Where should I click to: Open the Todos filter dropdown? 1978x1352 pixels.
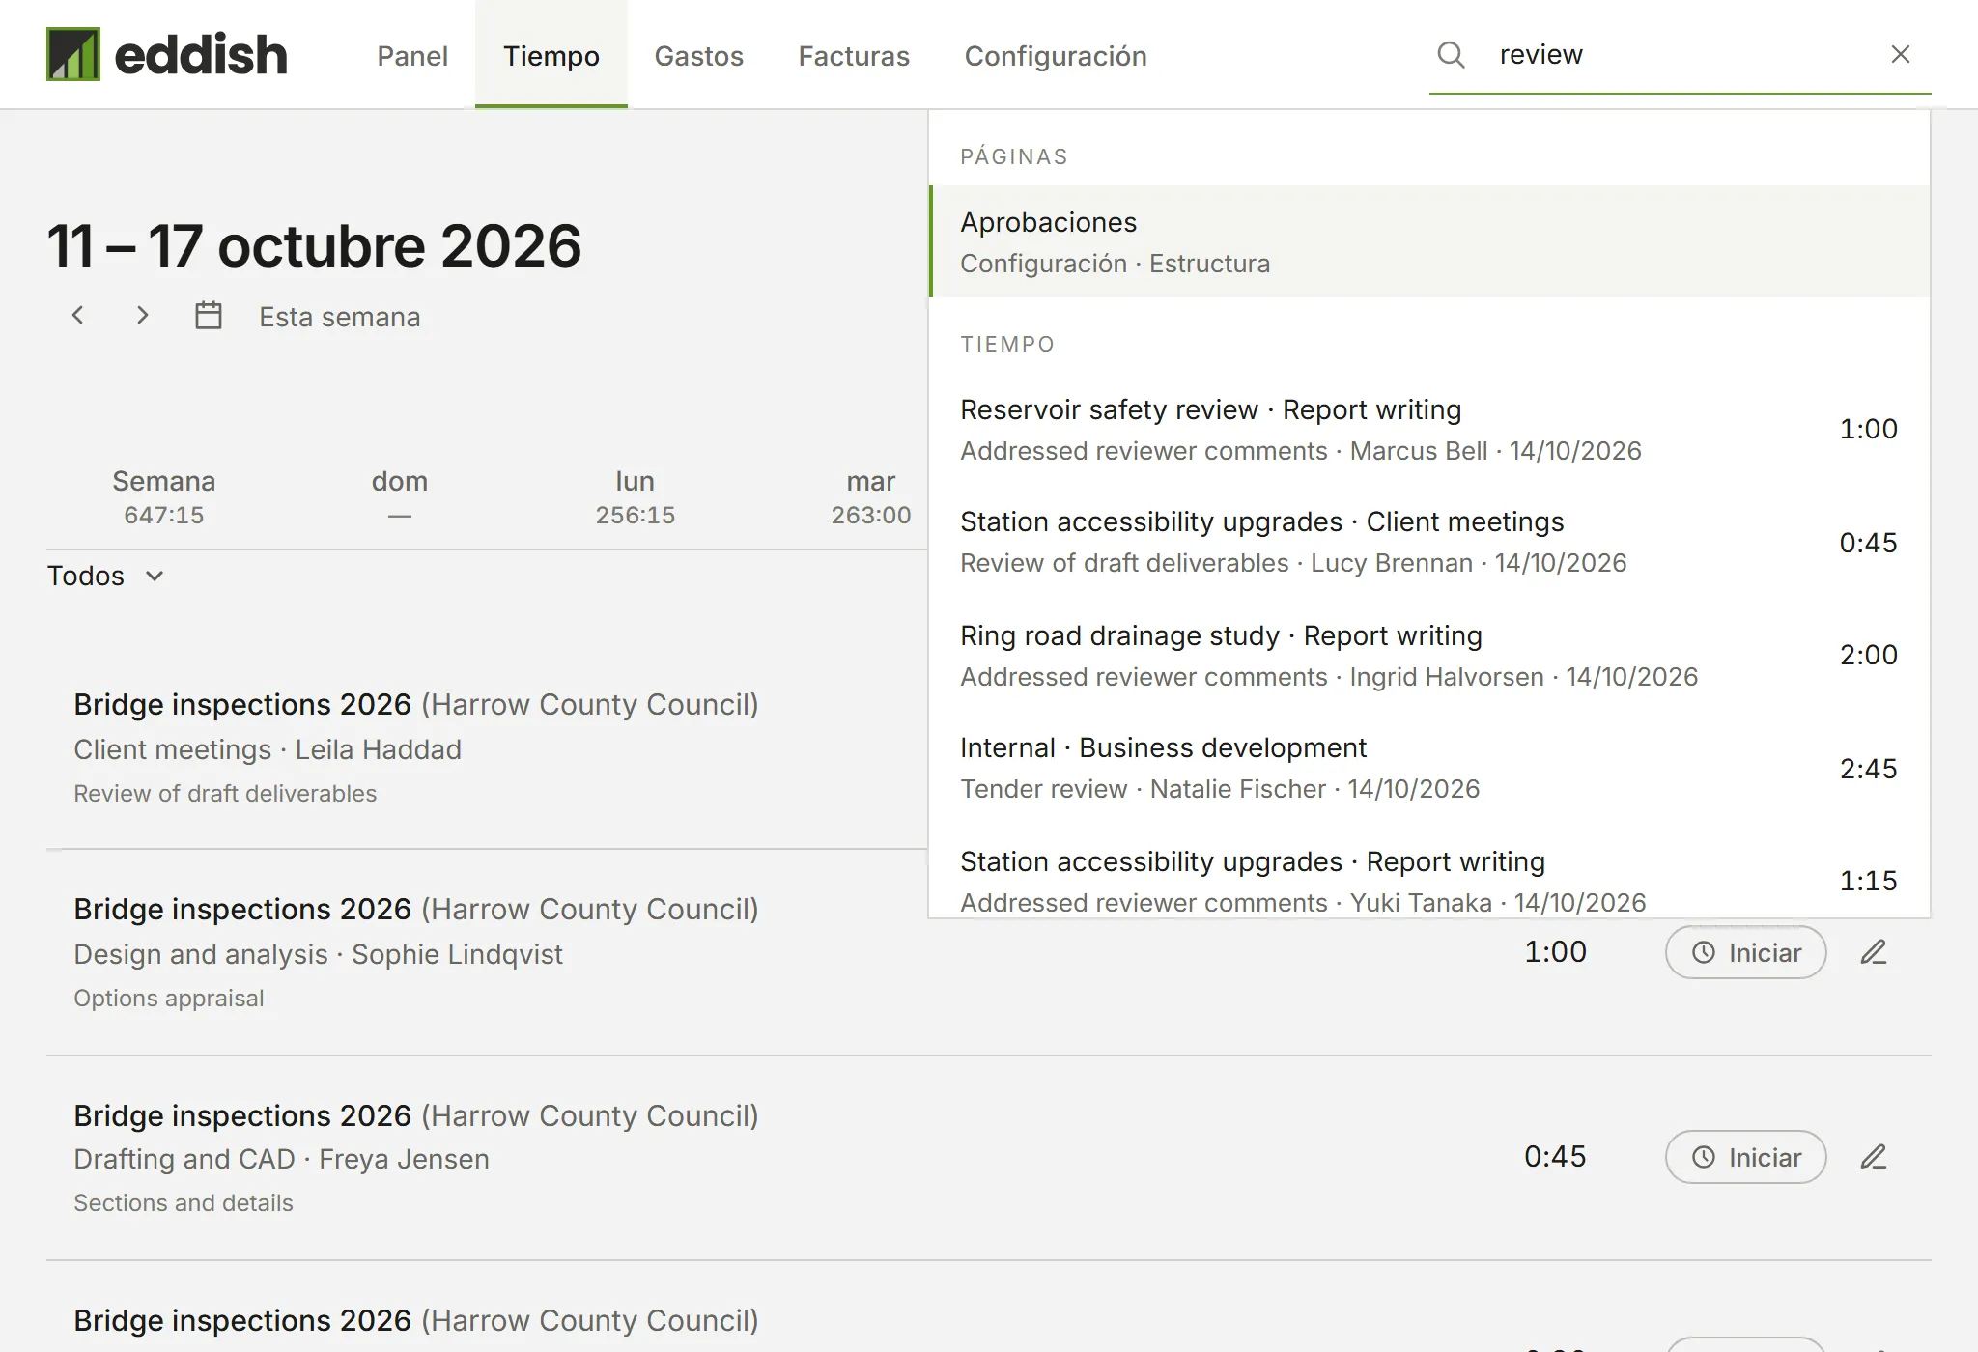tap(106, 576)
